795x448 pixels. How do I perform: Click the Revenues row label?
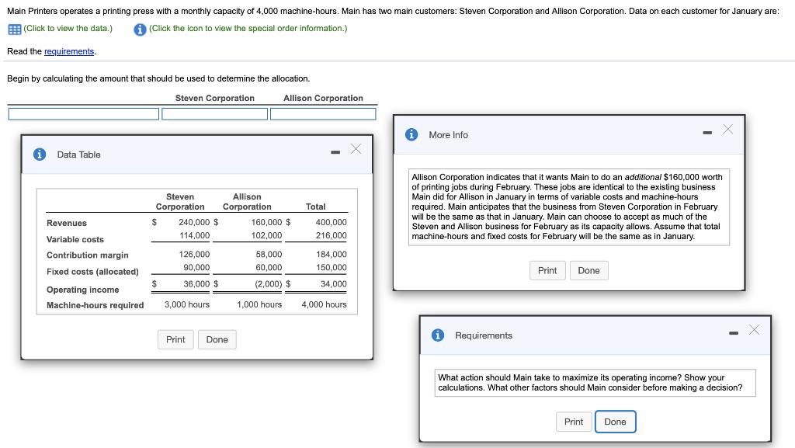67,223
